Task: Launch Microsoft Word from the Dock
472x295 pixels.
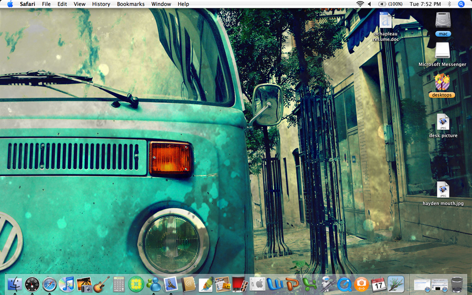Action: 275,284
